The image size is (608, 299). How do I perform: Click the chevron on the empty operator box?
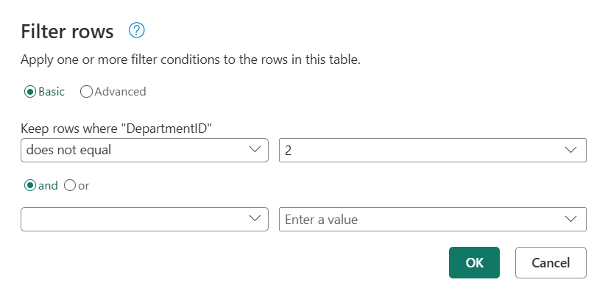[x=255, y=219]
